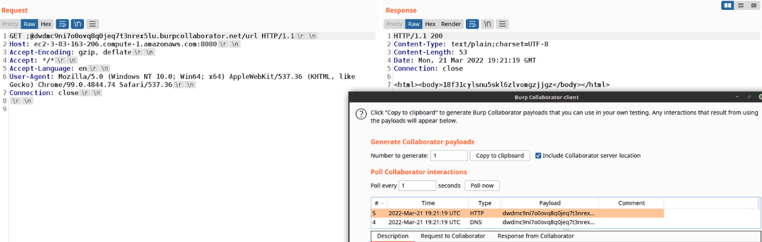Toggle word wrap icon in Request panel
The height and width of the screenshot is (242, 762).
point(62,24)
